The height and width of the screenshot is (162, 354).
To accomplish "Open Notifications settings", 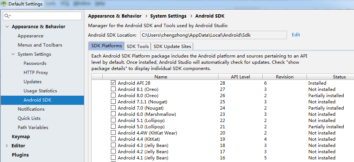I will [31, 109].
